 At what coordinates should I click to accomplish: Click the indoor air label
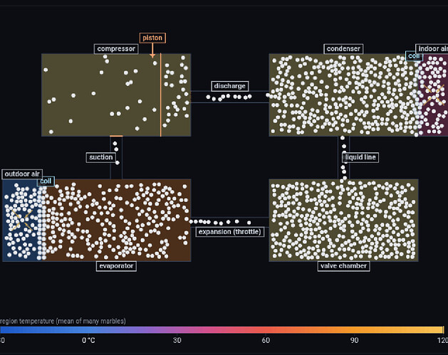tap(432, 49)
